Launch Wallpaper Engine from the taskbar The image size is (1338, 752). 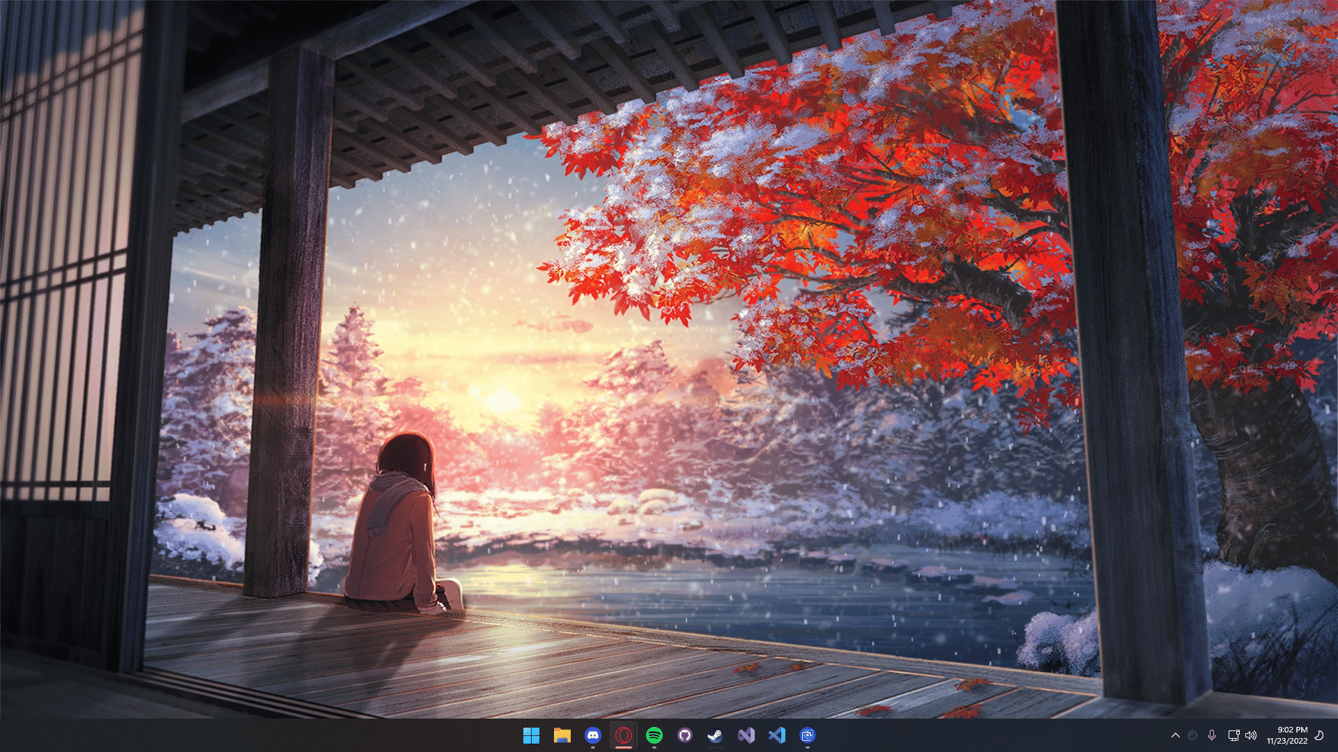[x=807, y=735]
